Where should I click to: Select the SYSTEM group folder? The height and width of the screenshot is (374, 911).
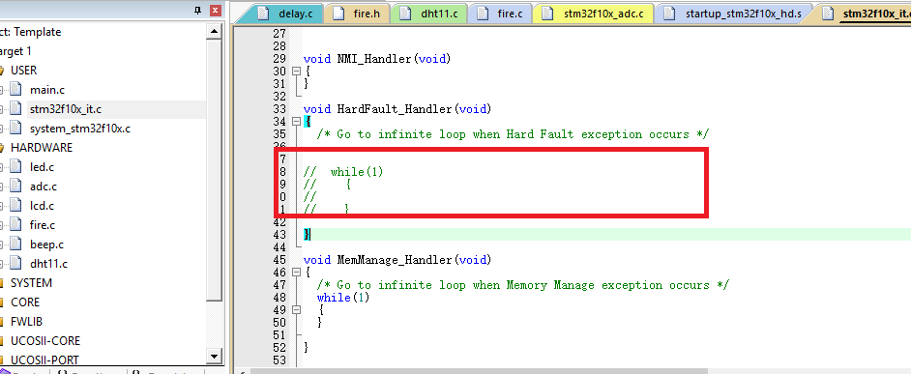tap(31, 283)
